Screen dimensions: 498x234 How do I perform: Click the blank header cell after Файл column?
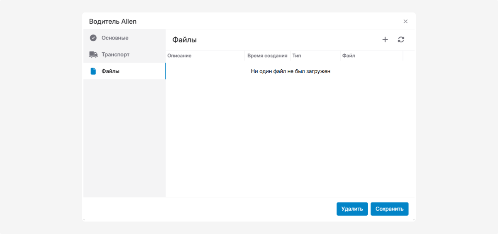point(409,56)
